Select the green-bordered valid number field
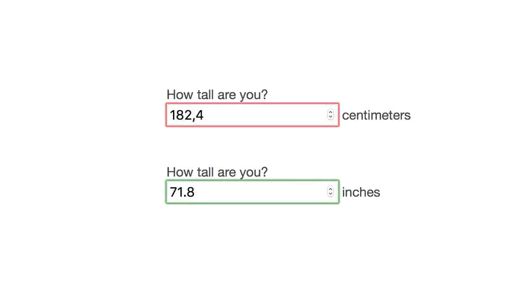 tap(252, 192)
